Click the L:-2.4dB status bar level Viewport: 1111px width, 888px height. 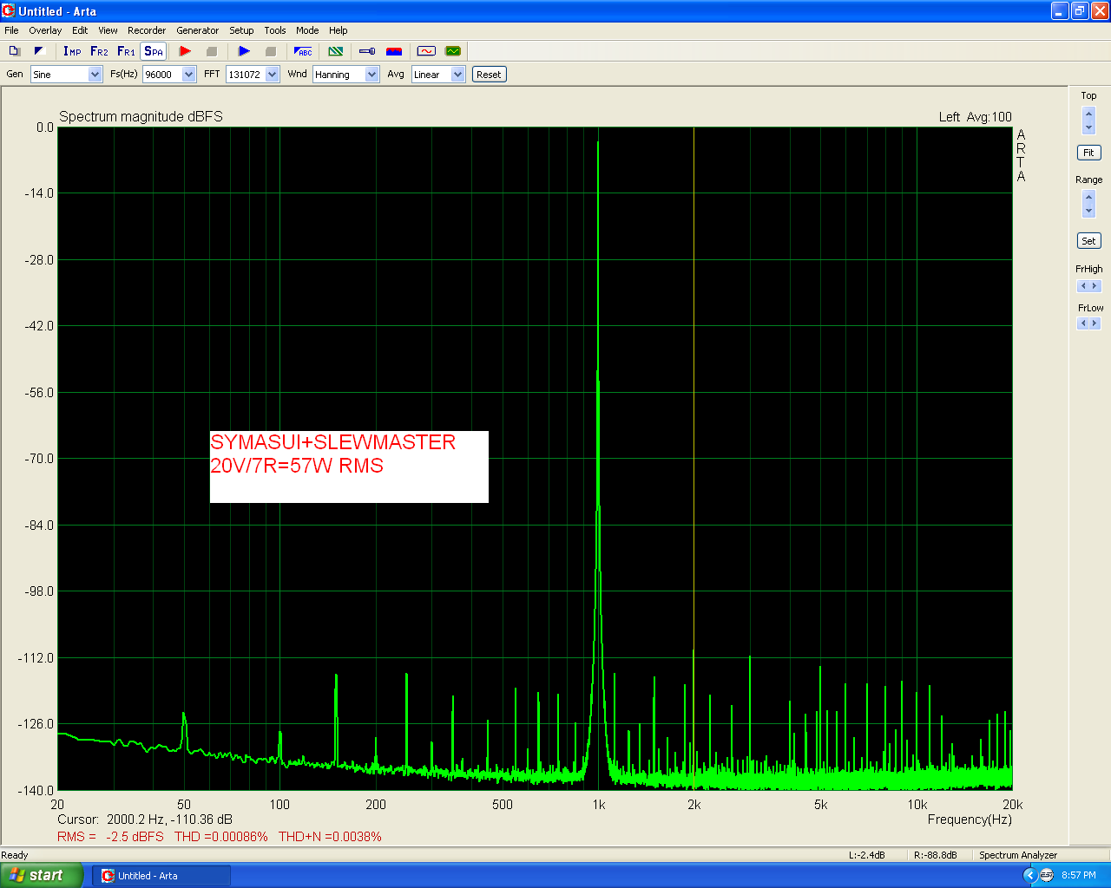coord(866,855)
